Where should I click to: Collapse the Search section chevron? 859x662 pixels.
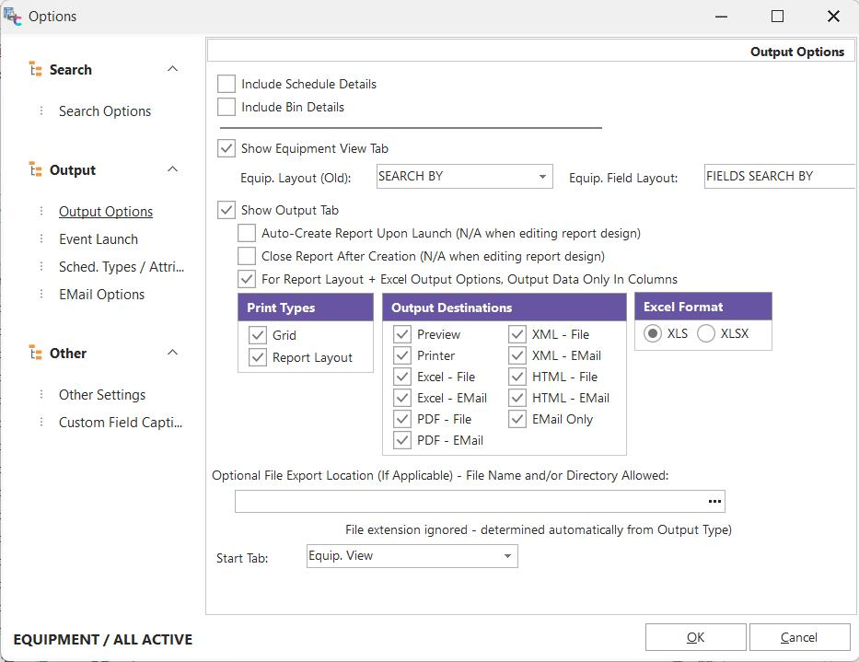coord(172,70)
